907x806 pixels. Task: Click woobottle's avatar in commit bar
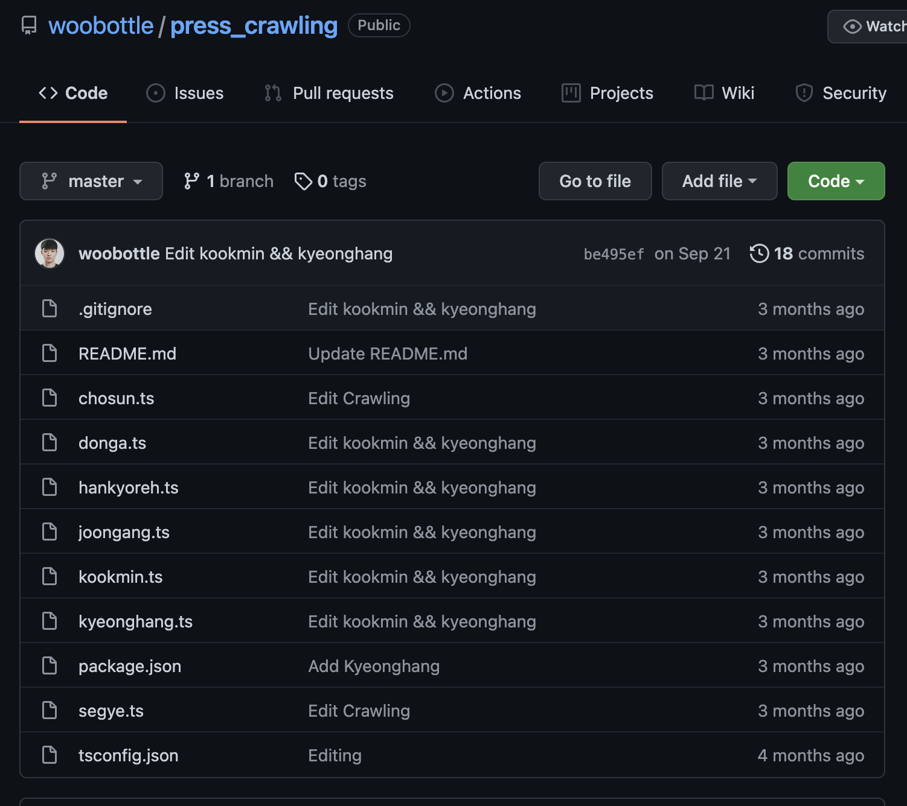pos(50,253)
